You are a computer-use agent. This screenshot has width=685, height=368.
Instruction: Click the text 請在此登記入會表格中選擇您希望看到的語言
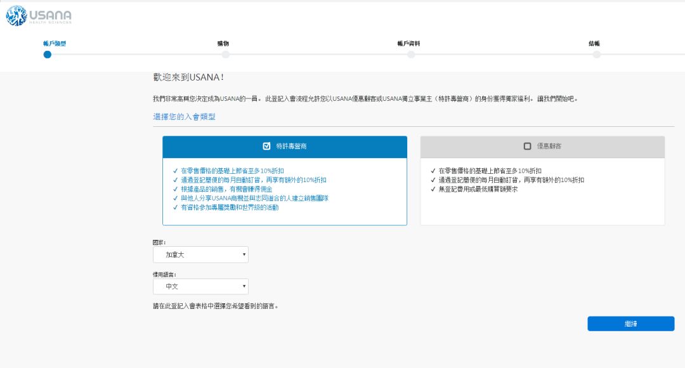216,306
